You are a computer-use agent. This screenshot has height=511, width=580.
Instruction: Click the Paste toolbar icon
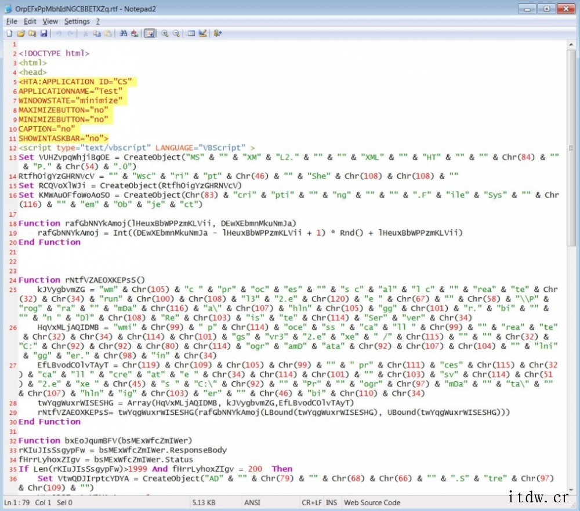(x=108, y=33)
